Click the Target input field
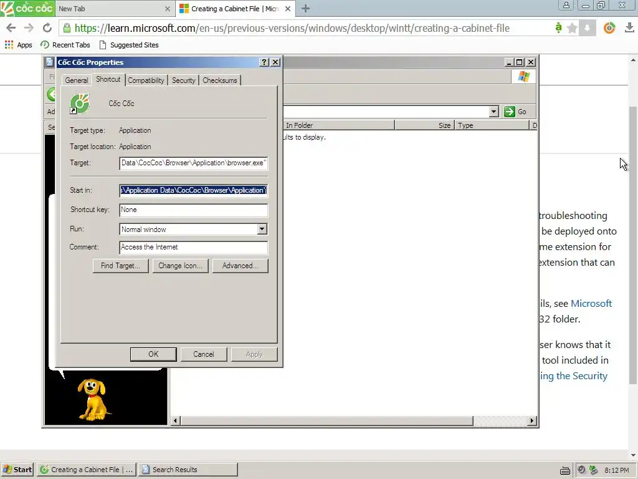The width and height of the screenshot is (638, 479). click(x=193, y=163)
